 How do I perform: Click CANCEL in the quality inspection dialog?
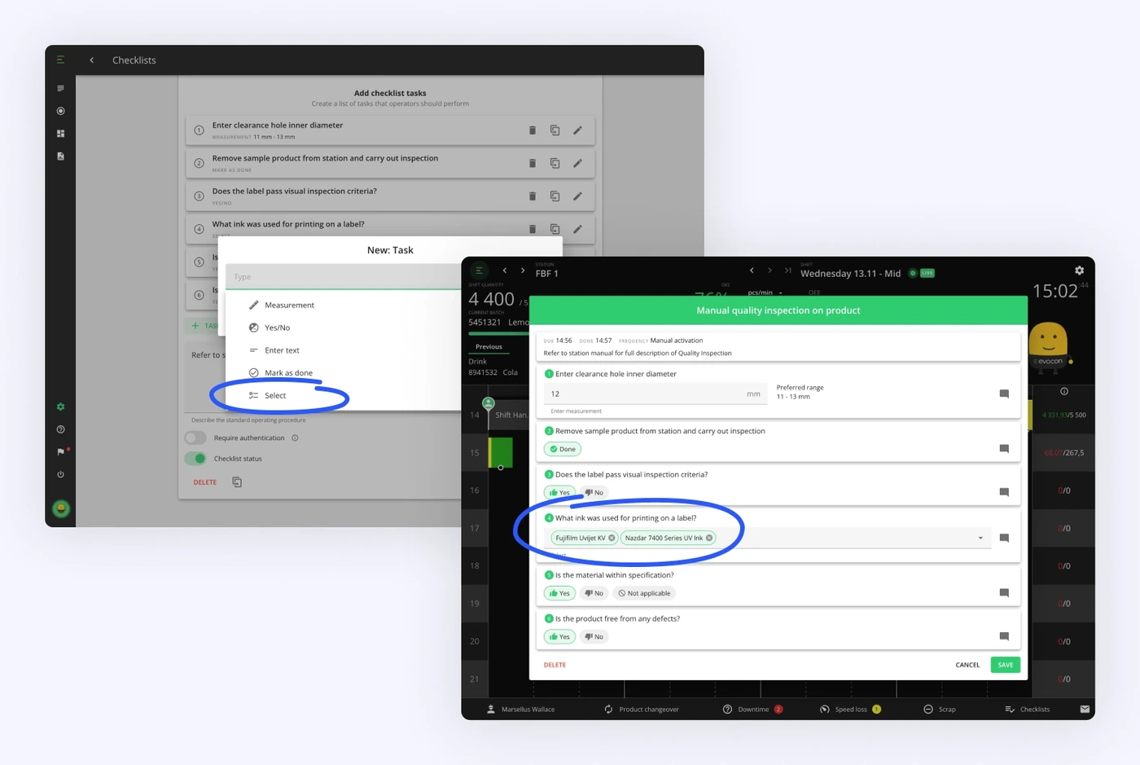967,665
